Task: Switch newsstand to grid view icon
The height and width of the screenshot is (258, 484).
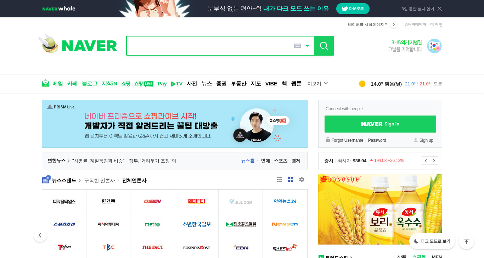Action: tap(291, 180)
